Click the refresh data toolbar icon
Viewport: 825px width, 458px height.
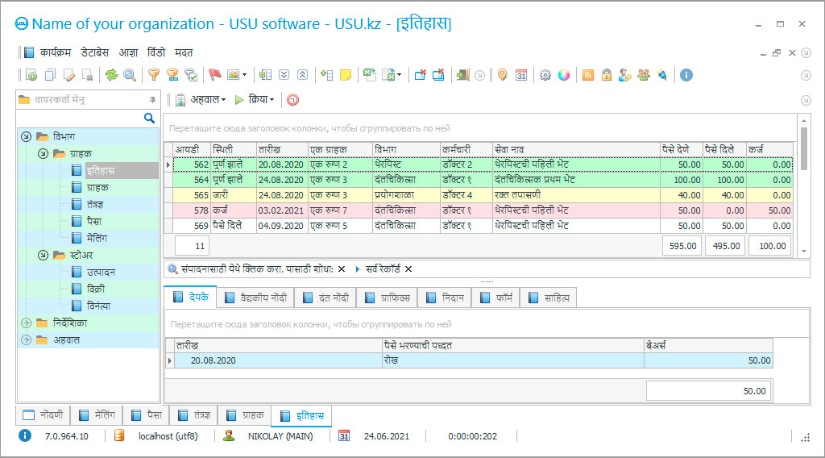click(x=110, y=75)
